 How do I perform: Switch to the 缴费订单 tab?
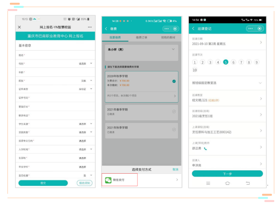tap(141, 38)
